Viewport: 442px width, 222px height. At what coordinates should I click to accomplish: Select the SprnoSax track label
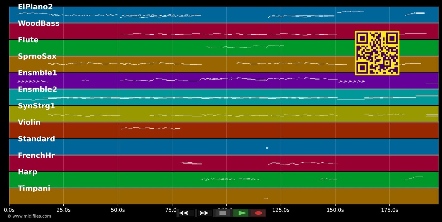37,56
